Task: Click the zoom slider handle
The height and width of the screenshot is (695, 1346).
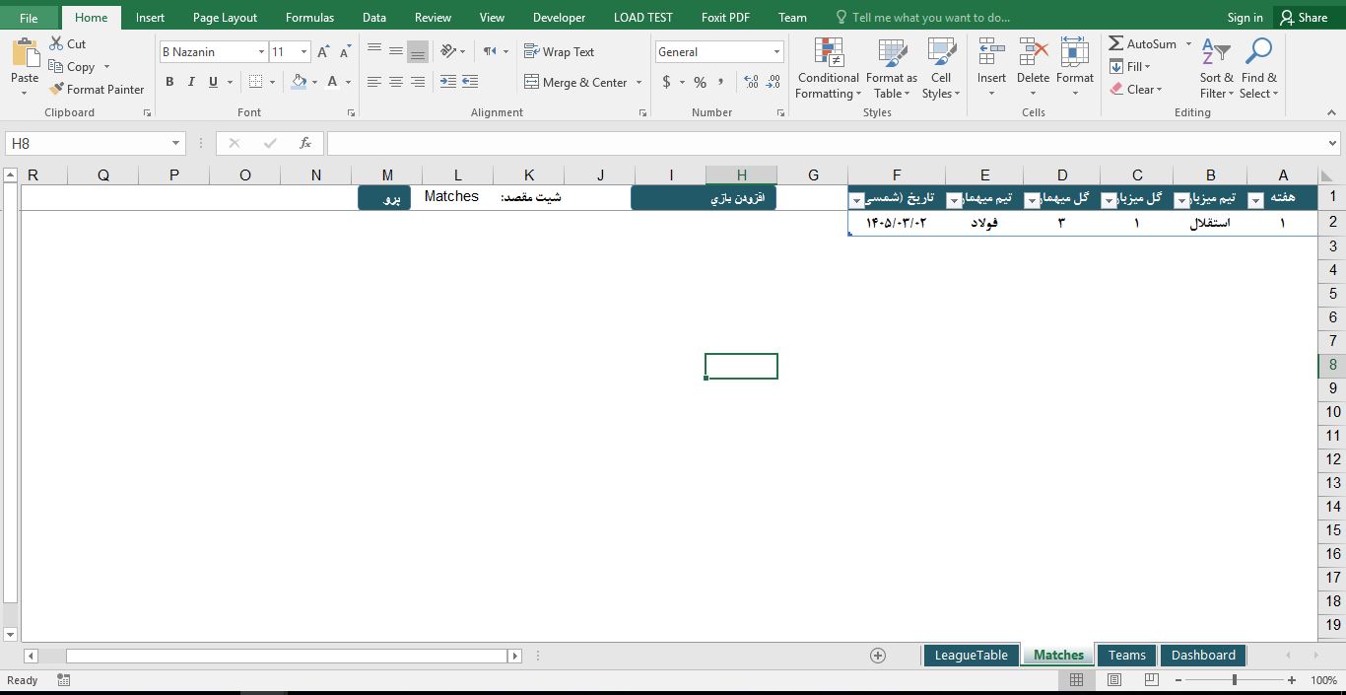Action: coord(1235,680)
